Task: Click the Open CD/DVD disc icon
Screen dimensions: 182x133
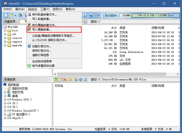Action: pos(20,15)
